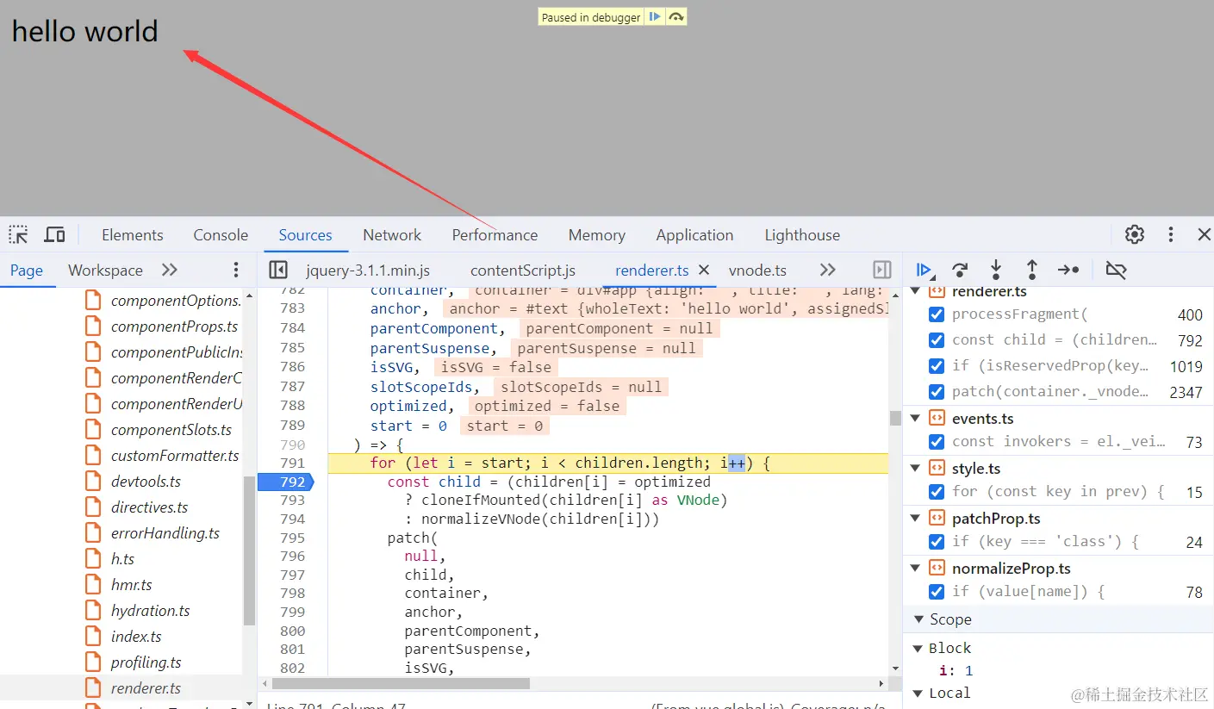Collapse the Block scope
This screenshot has width=1214, height=709.
[917, 648]
